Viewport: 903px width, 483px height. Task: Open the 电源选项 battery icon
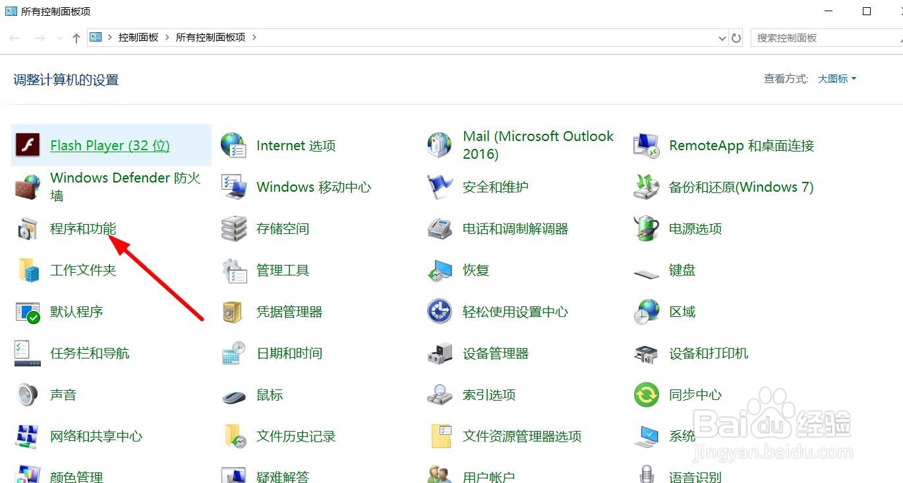point(646,229)
